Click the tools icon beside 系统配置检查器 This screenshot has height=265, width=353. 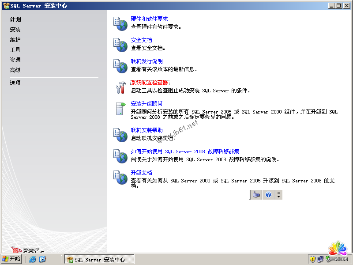click(120, 87)
